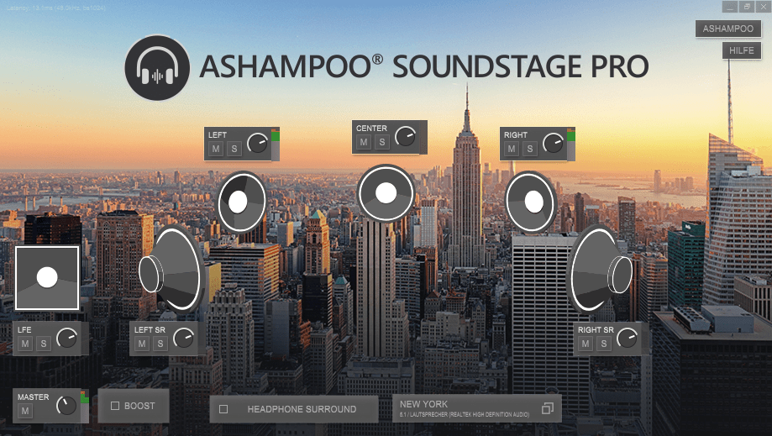
Task: Open the Hilfe menu
Action: [742, 50]
